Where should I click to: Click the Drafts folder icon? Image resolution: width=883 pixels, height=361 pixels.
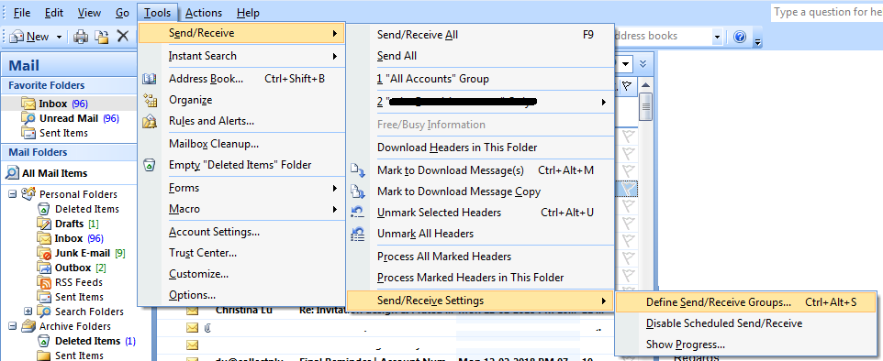coord(44,224)
